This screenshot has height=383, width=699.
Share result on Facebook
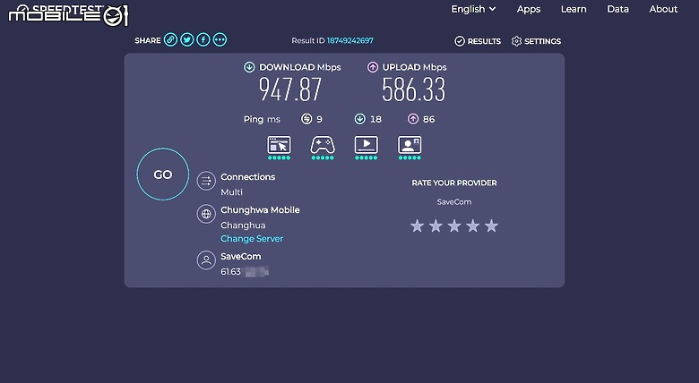(x=203, y=40)
